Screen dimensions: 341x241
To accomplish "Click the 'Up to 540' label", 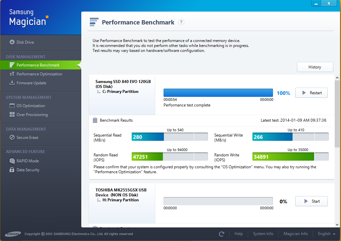I will tap(175, 130).
